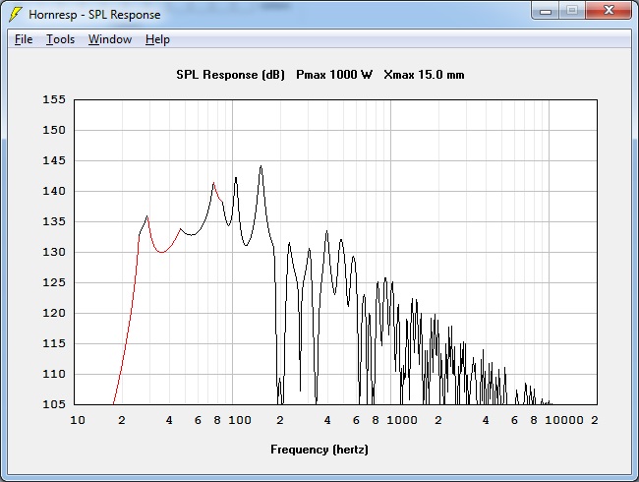Click the 'Hornresp - SPL Response' window title
This screenshot has width=639, height=482.
(94, 15)
